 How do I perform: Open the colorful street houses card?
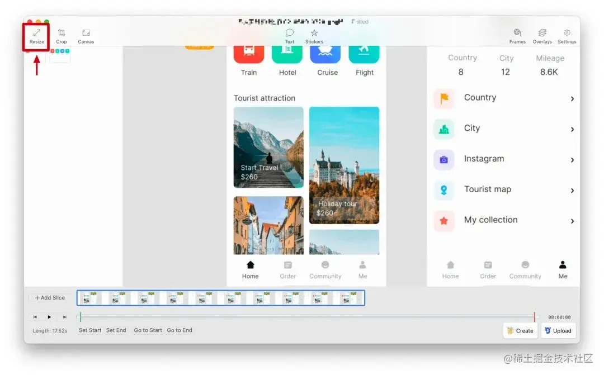[268, 225]
